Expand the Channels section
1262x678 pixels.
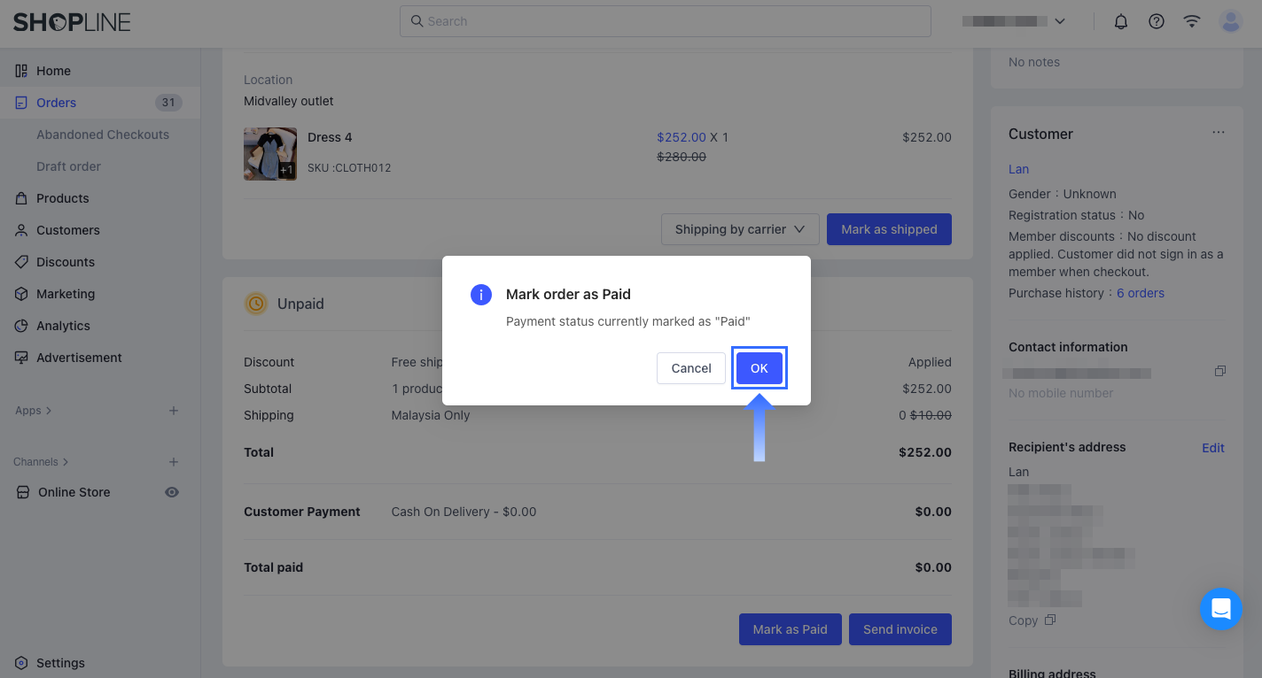41,462
